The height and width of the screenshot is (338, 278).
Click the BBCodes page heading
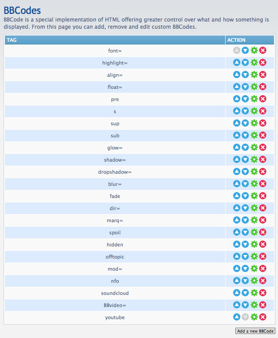click(22, 10)
